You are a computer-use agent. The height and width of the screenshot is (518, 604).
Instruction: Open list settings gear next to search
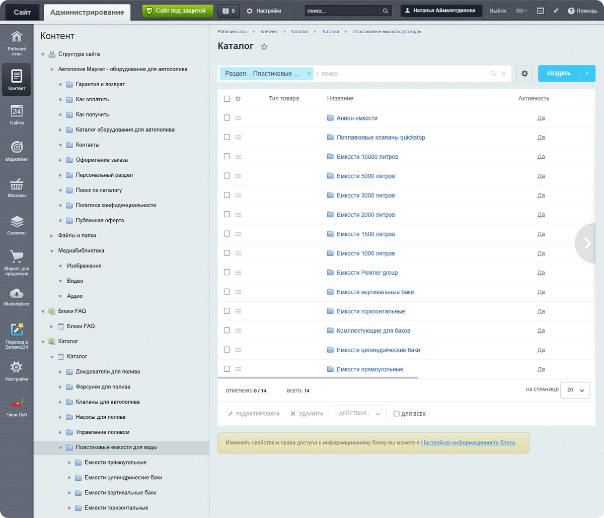(524, 74)
